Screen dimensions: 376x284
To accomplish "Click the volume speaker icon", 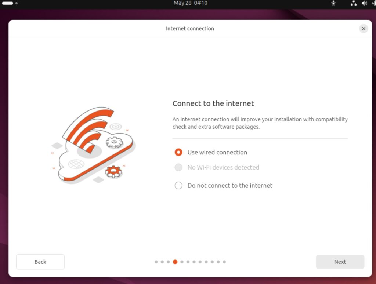I will coord(364,3).
